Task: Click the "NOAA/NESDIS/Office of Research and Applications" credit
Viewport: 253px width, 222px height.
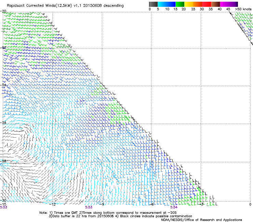Action: click(201, 220)
